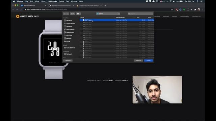
Task: Open the Wi-Fi status menu
Action: point(170,1)
